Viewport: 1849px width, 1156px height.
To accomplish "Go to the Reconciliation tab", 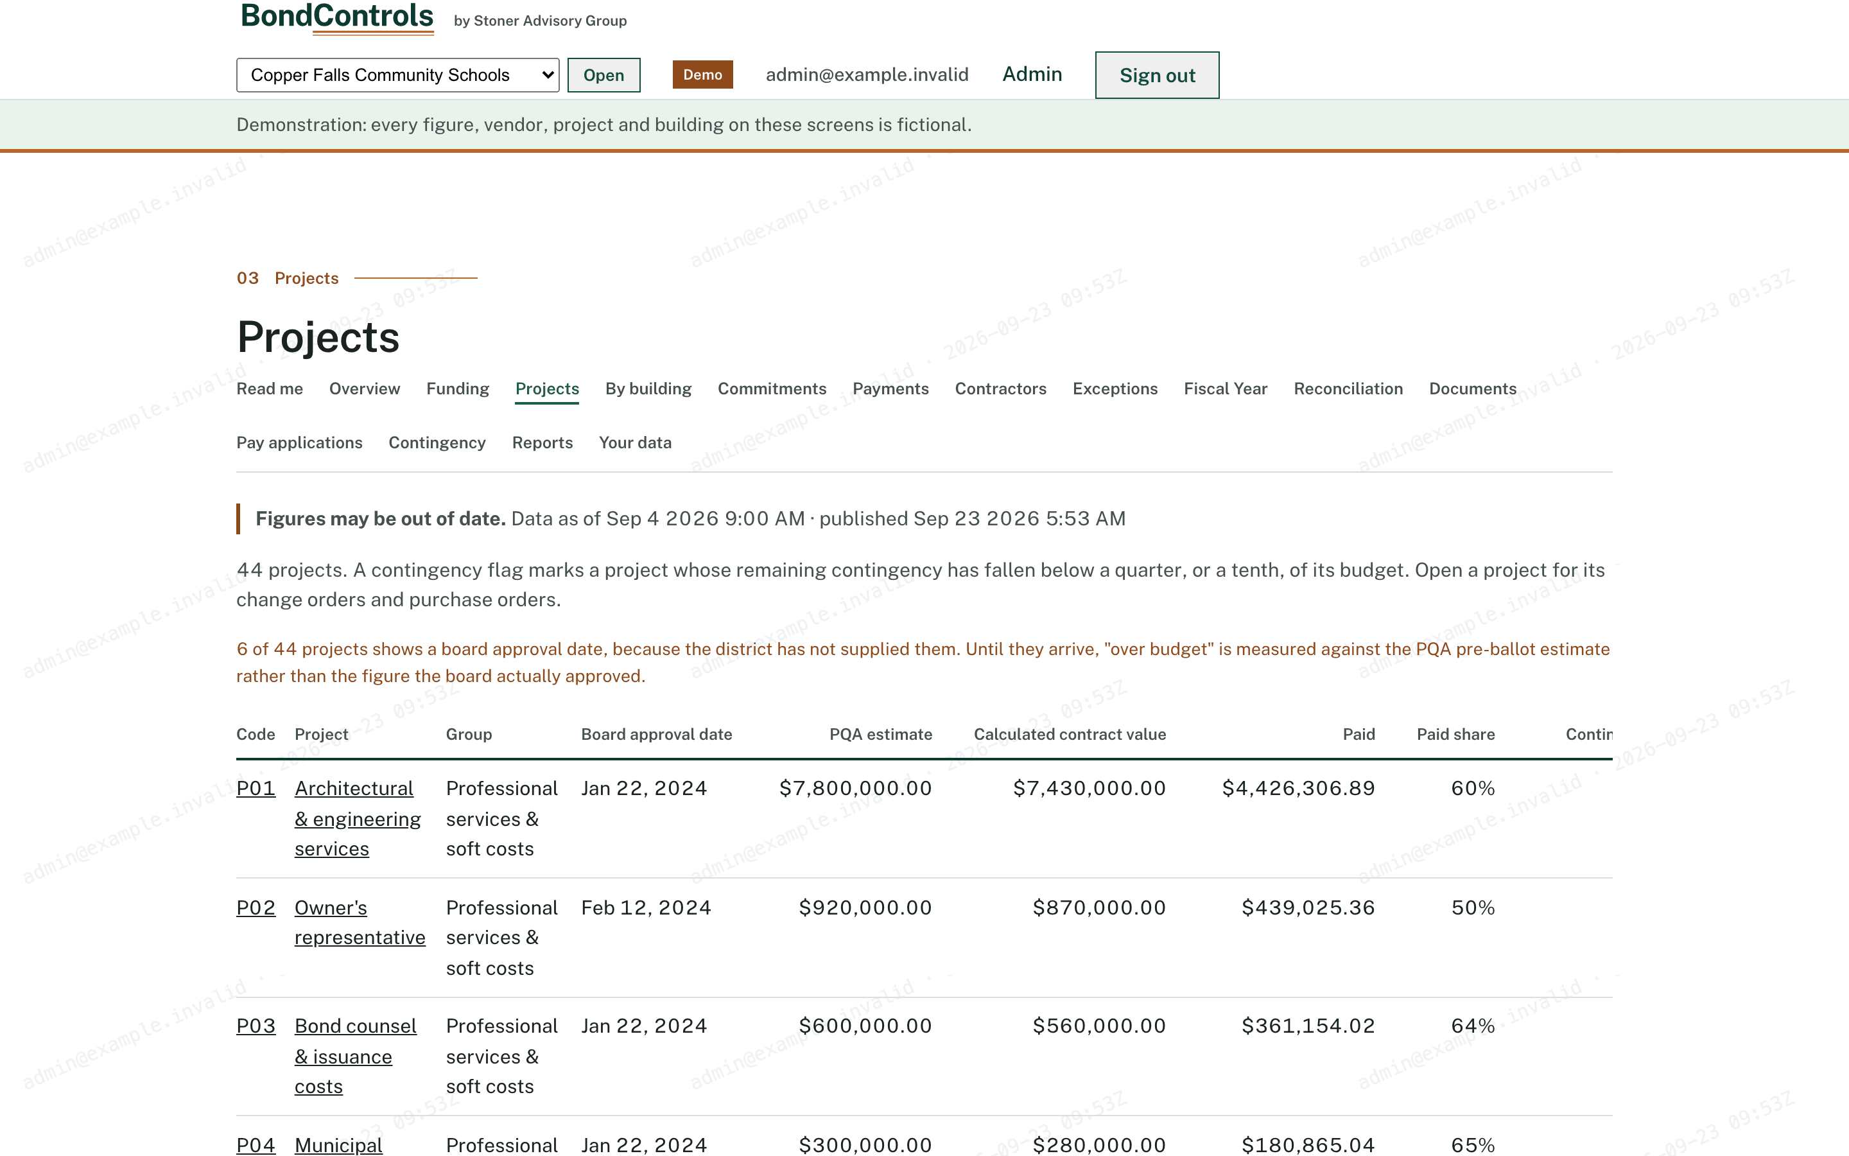I will (x=1348, y=389).
